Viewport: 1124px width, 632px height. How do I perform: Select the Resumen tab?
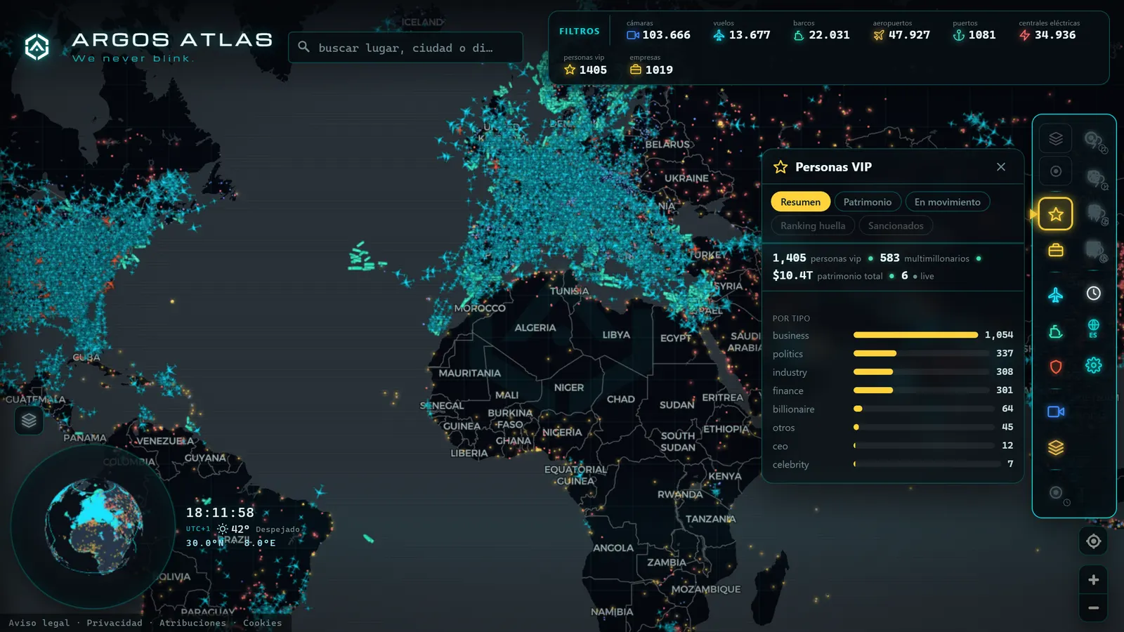800,202
